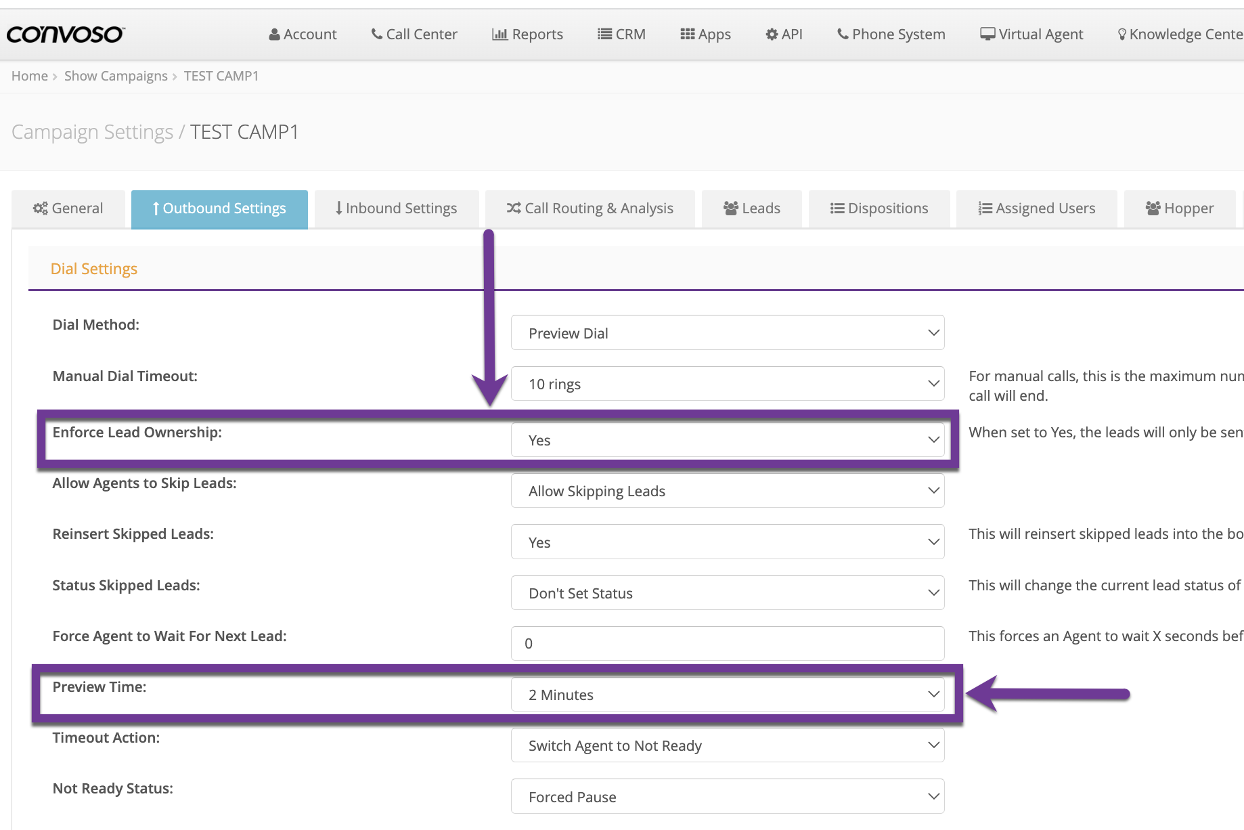The image size is (1244, 830).
Task: Open the Enforce Lead Ownership dropdown
Action: (727, 440)
